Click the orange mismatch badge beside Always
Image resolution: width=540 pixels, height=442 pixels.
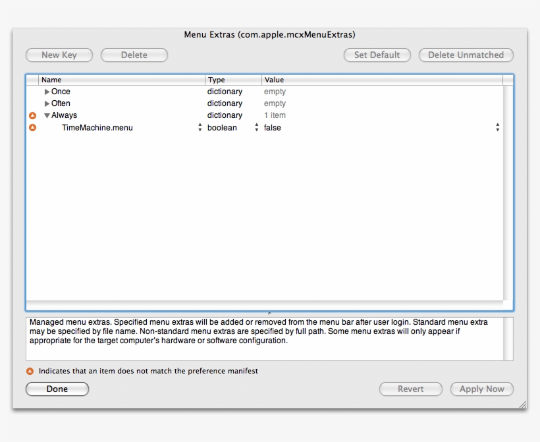pyautogui.click(x=32, y=115)
